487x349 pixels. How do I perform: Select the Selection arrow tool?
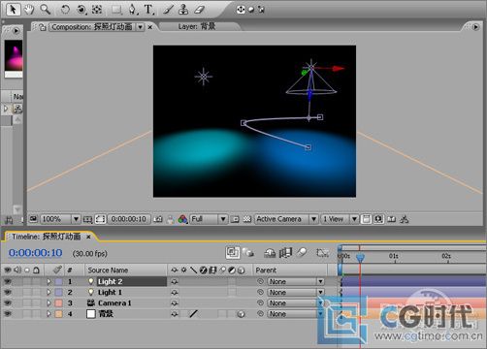click(14, 9)
